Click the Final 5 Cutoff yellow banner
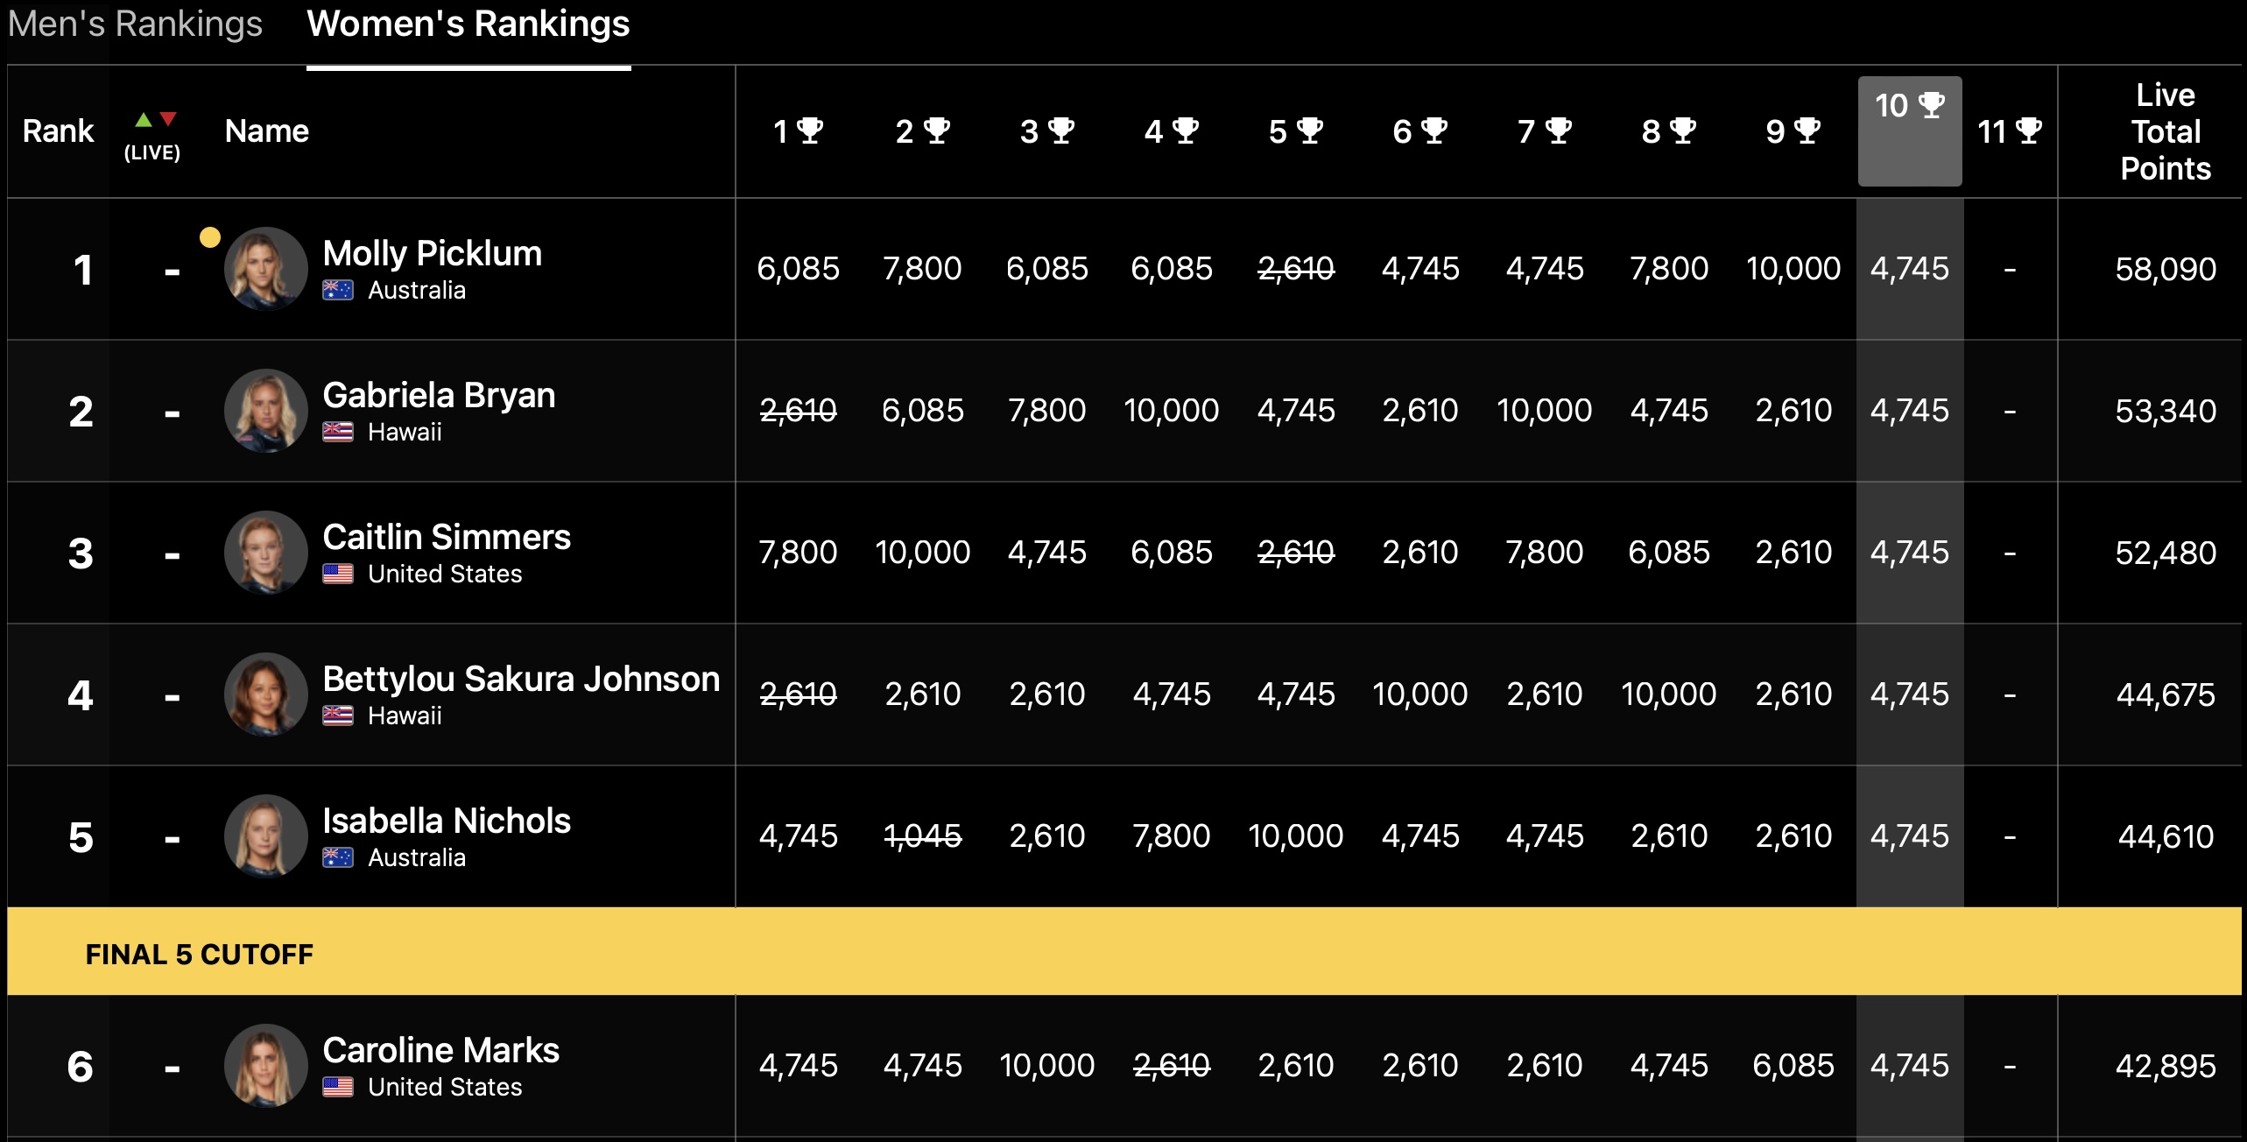Screen dimensions: 2247x1142 1123,952
